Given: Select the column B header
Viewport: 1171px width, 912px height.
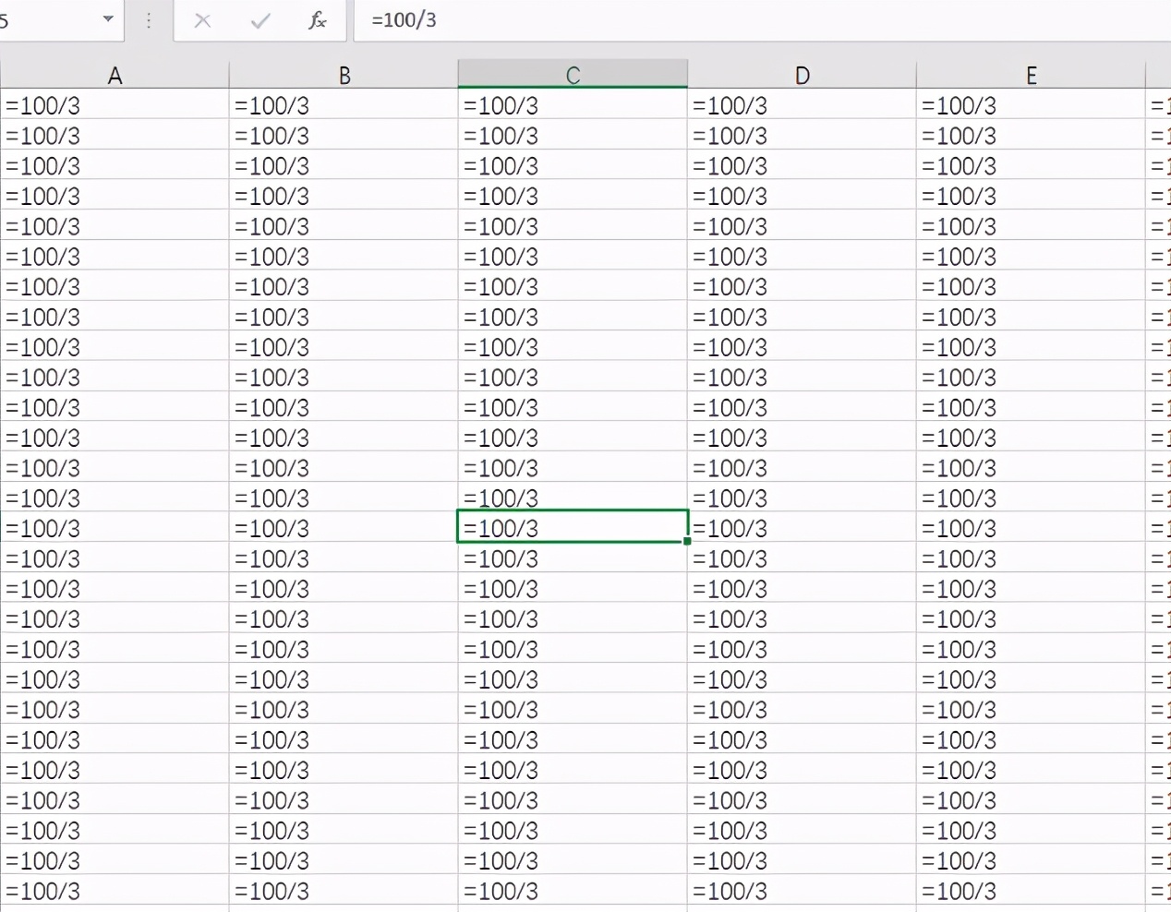Looking at the screenshot, I should pos(344,73).
